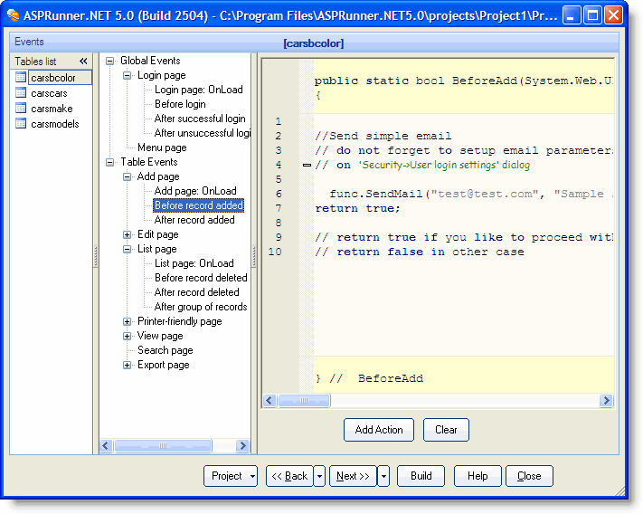The image size is (643, 514).
Task: Select Before login event
Action: [180, 104]
